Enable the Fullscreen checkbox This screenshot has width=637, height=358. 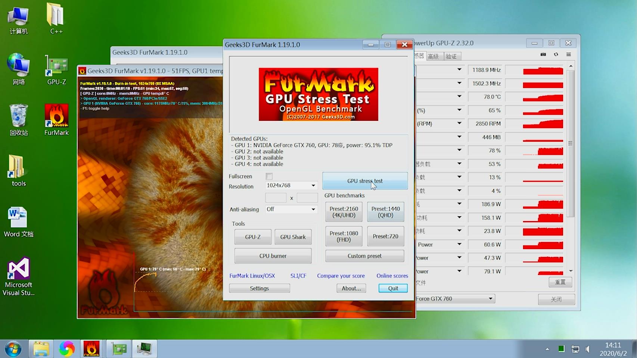[269, 176]
